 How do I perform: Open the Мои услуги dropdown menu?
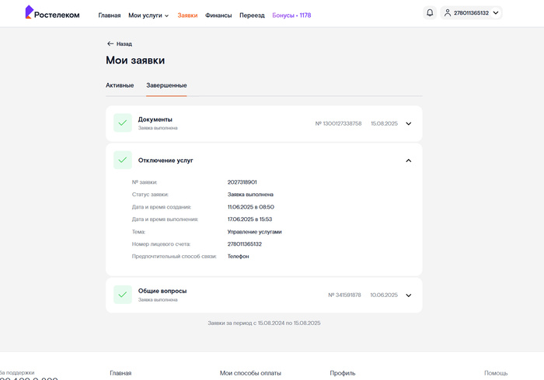coord(148,16)
